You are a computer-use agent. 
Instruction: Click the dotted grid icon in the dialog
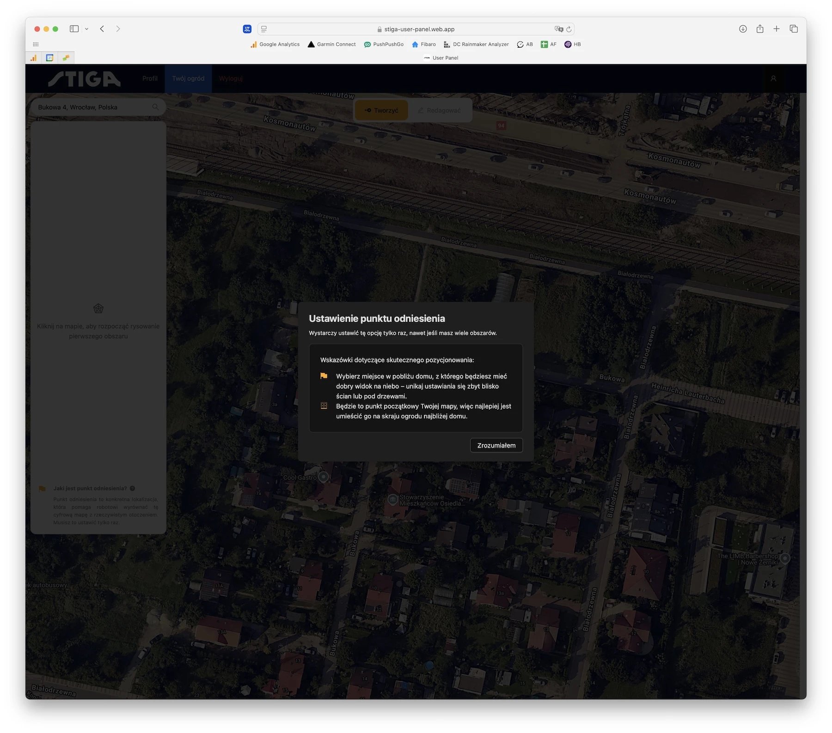pyautogui.click(x=324, y=406)
